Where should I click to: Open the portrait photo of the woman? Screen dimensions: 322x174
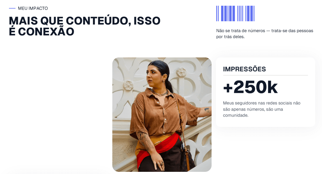tap(162, 115)
